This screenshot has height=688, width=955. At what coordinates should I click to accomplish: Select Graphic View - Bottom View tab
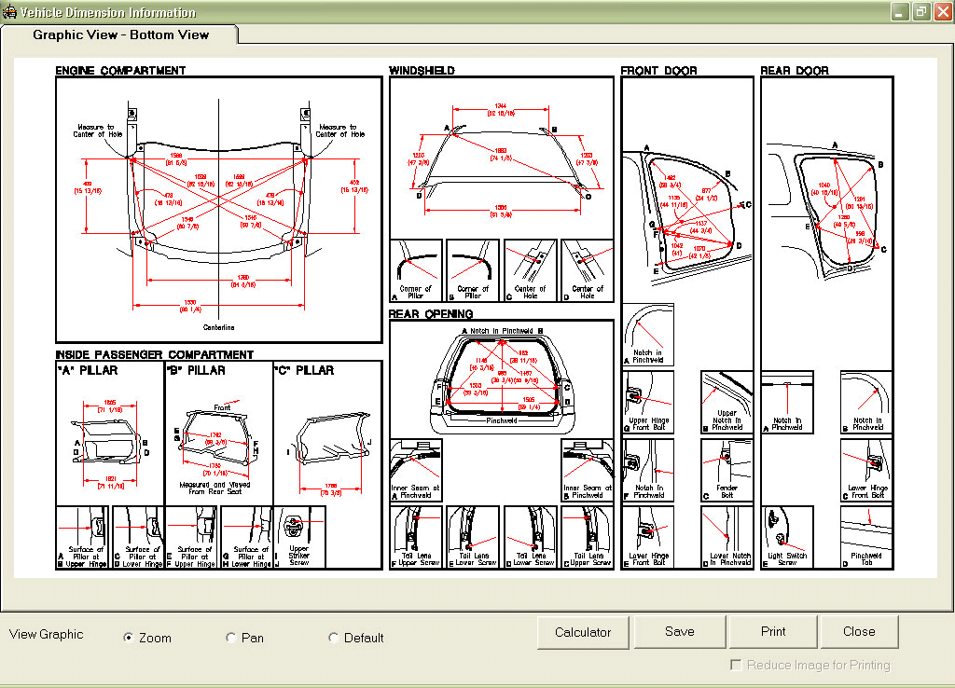(x=120, y=34)
